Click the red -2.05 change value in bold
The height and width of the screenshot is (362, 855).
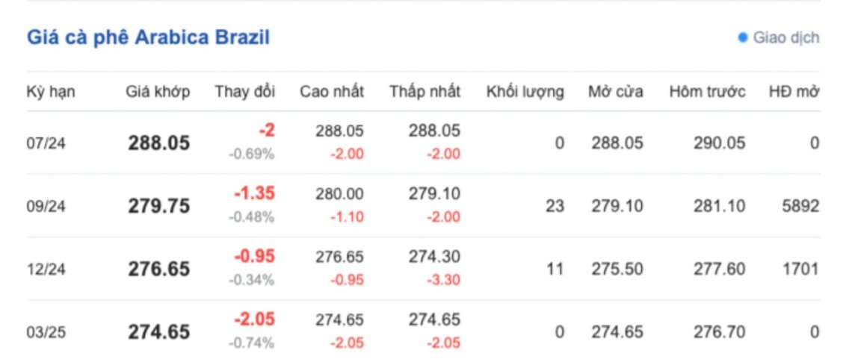[254, 319]
